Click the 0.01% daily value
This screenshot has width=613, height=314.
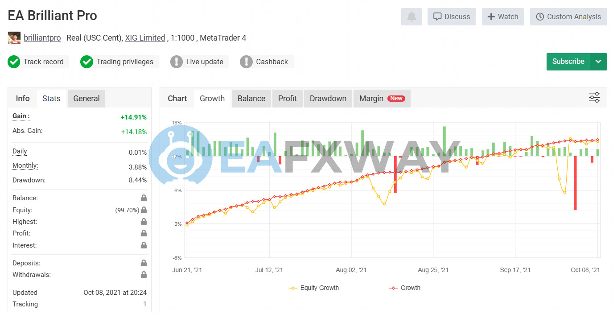click(x=138, y=153)
